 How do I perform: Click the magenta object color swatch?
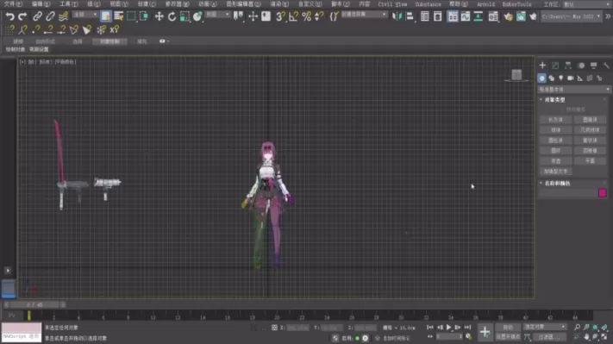(602, 193)
